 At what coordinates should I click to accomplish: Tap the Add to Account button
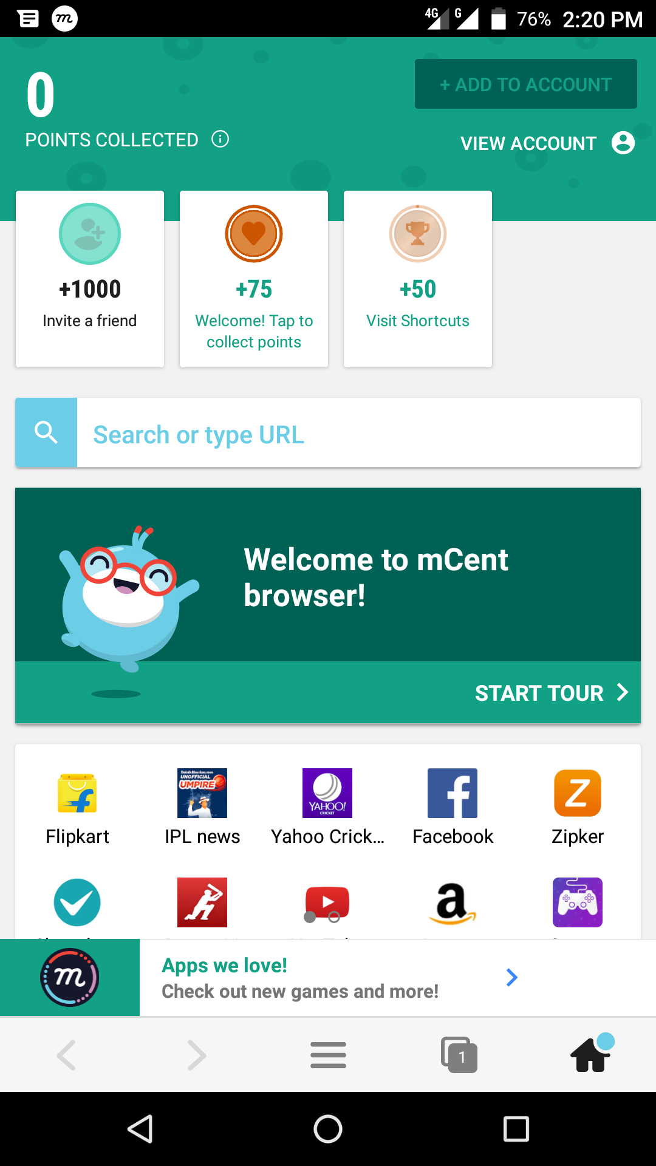coord(526,84)
